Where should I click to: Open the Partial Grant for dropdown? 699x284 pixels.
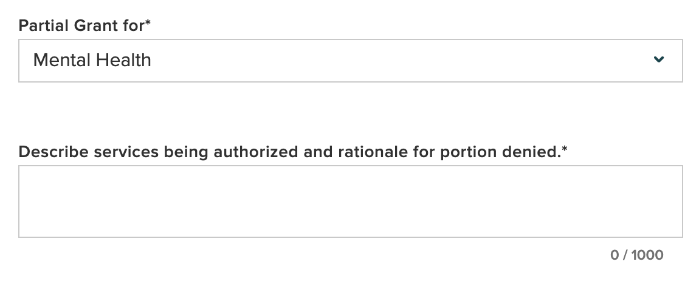coord(350,61)
